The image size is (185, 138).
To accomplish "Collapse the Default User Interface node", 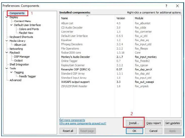I will coord(11,25).
